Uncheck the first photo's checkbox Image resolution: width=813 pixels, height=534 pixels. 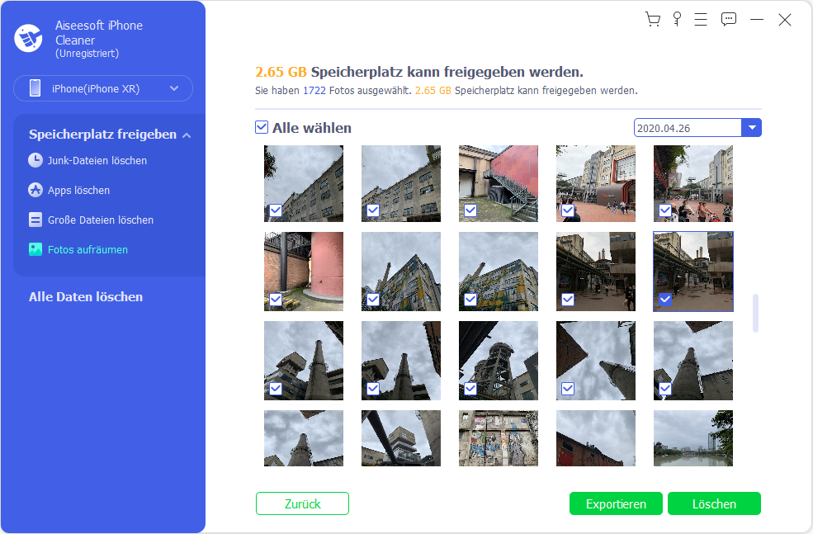click(x=276, y=211)
